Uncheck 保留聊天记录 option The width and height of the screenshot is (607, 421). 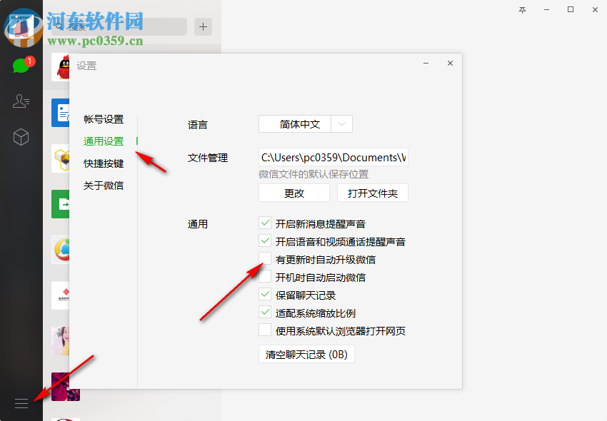click(x=265, y=295)
